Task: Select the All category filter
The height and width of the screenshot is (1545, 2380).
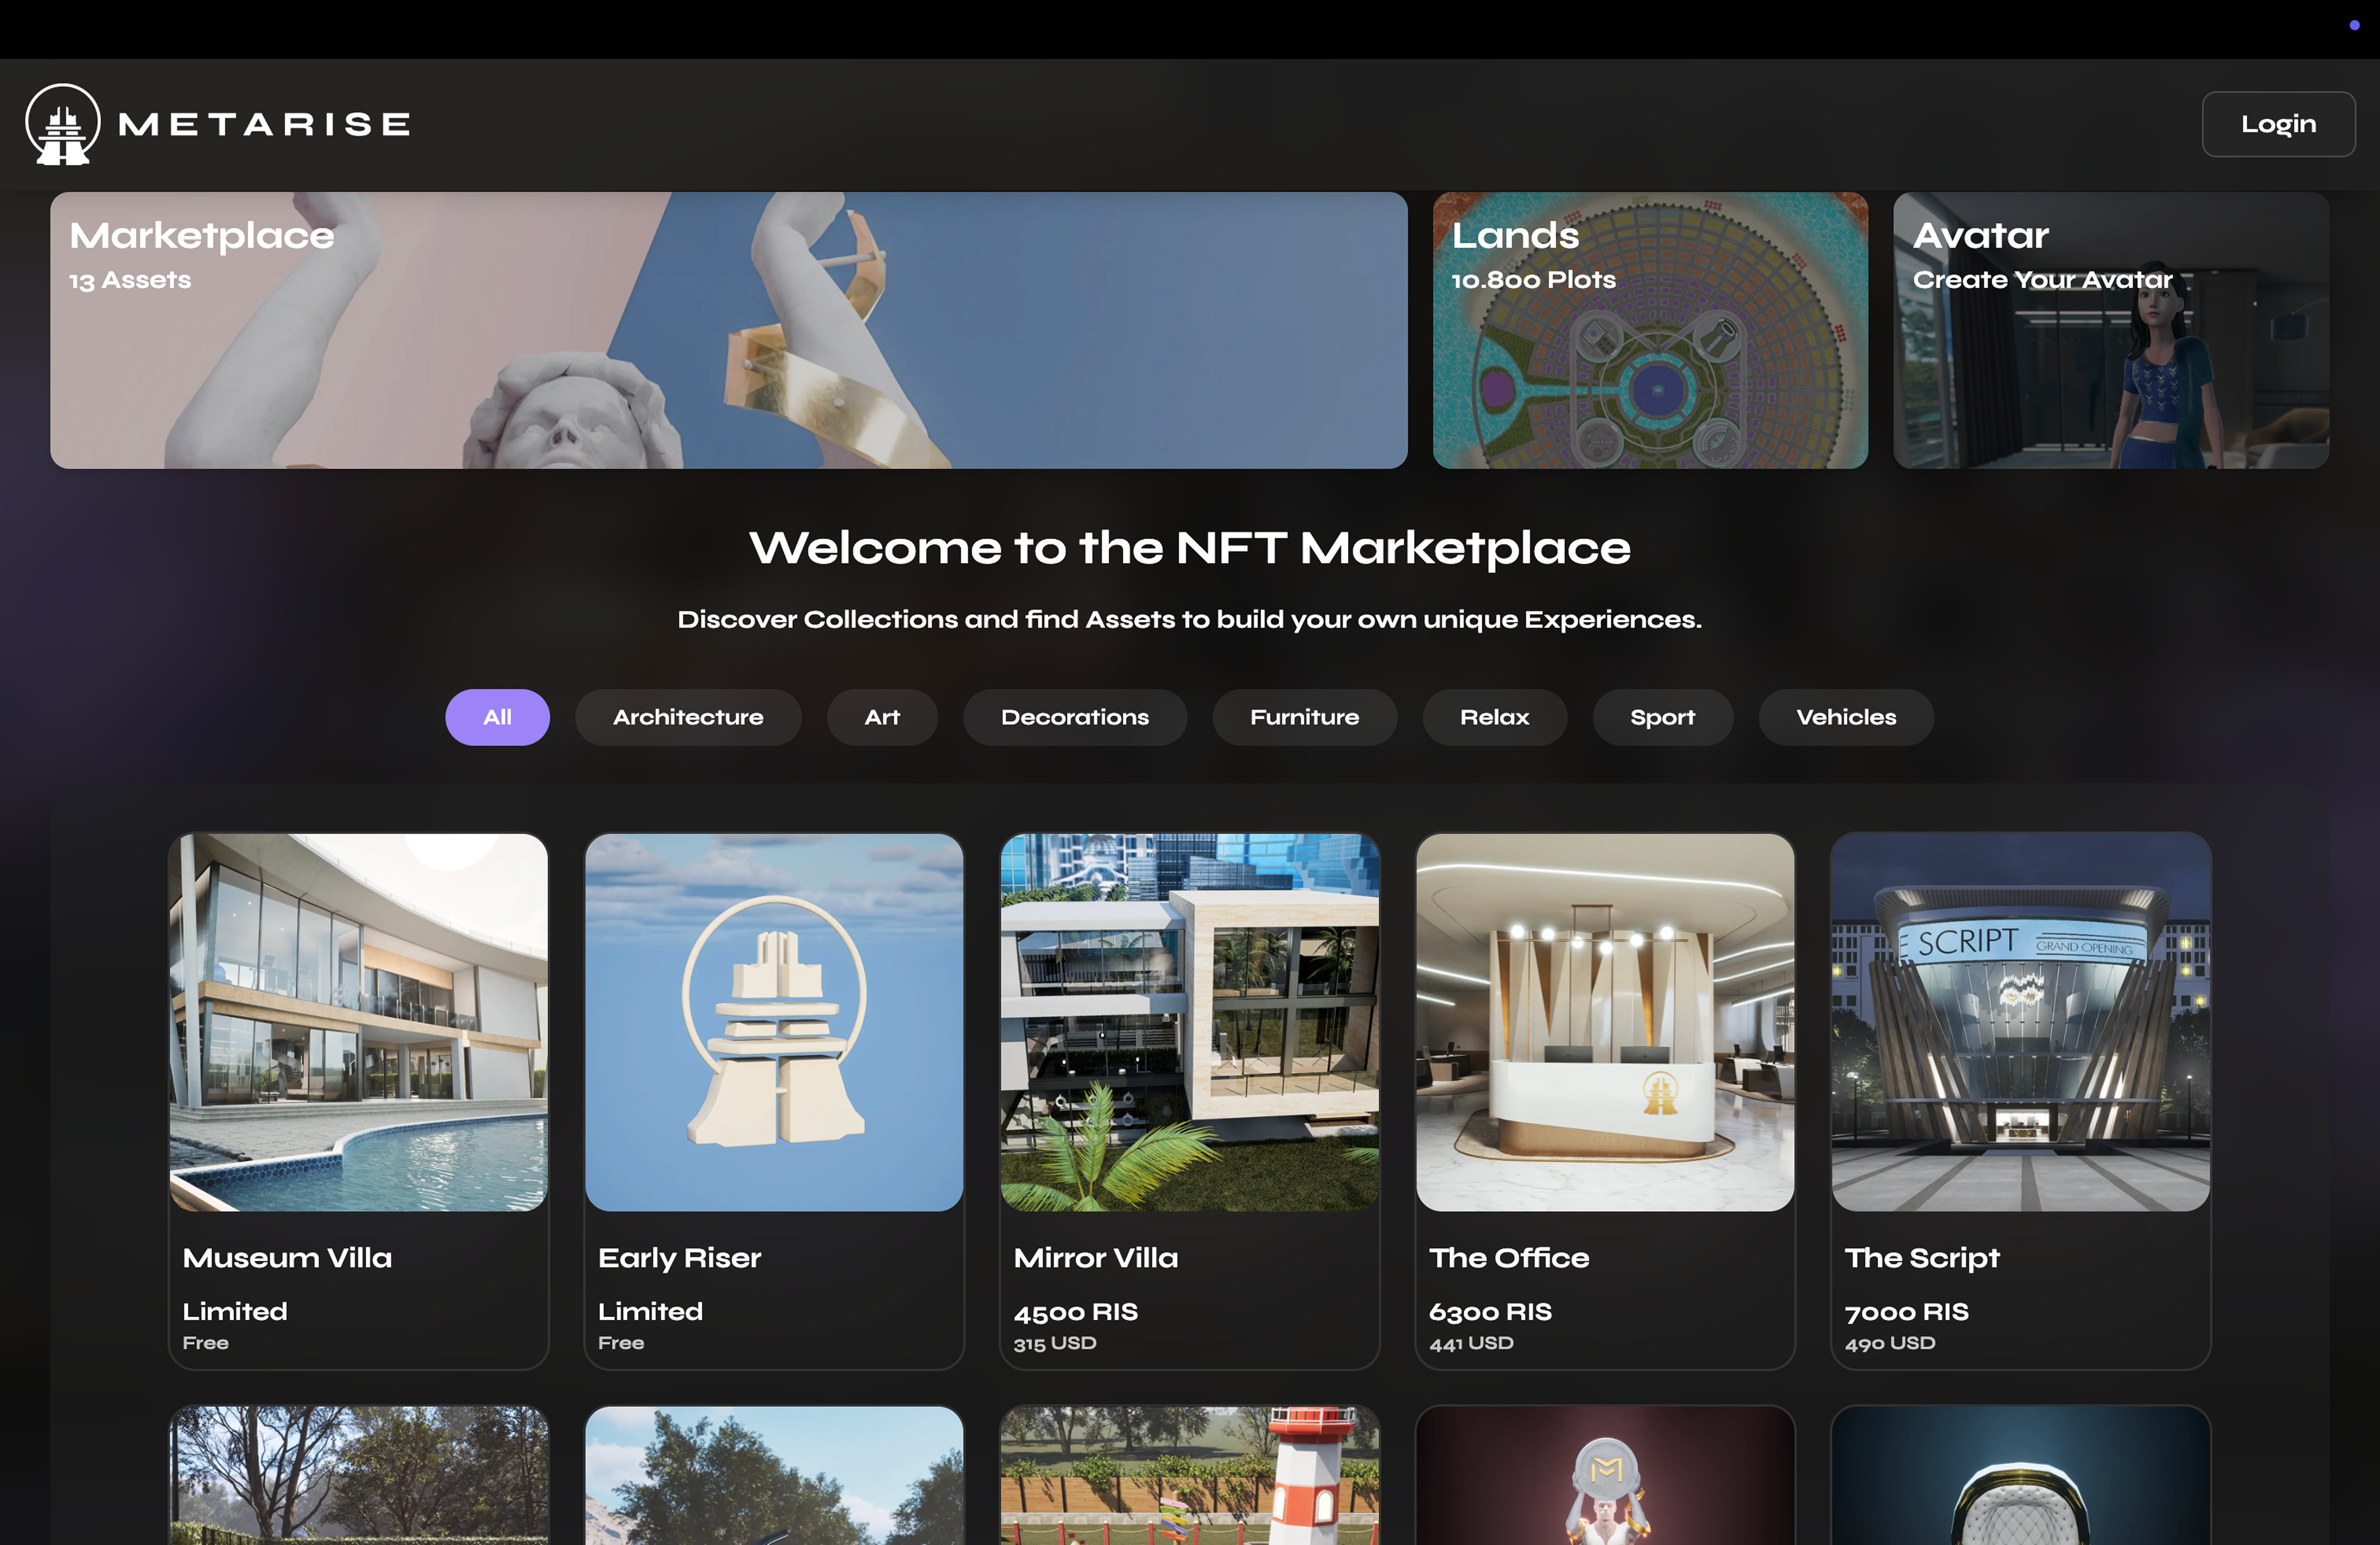Action: coord(497,717)
